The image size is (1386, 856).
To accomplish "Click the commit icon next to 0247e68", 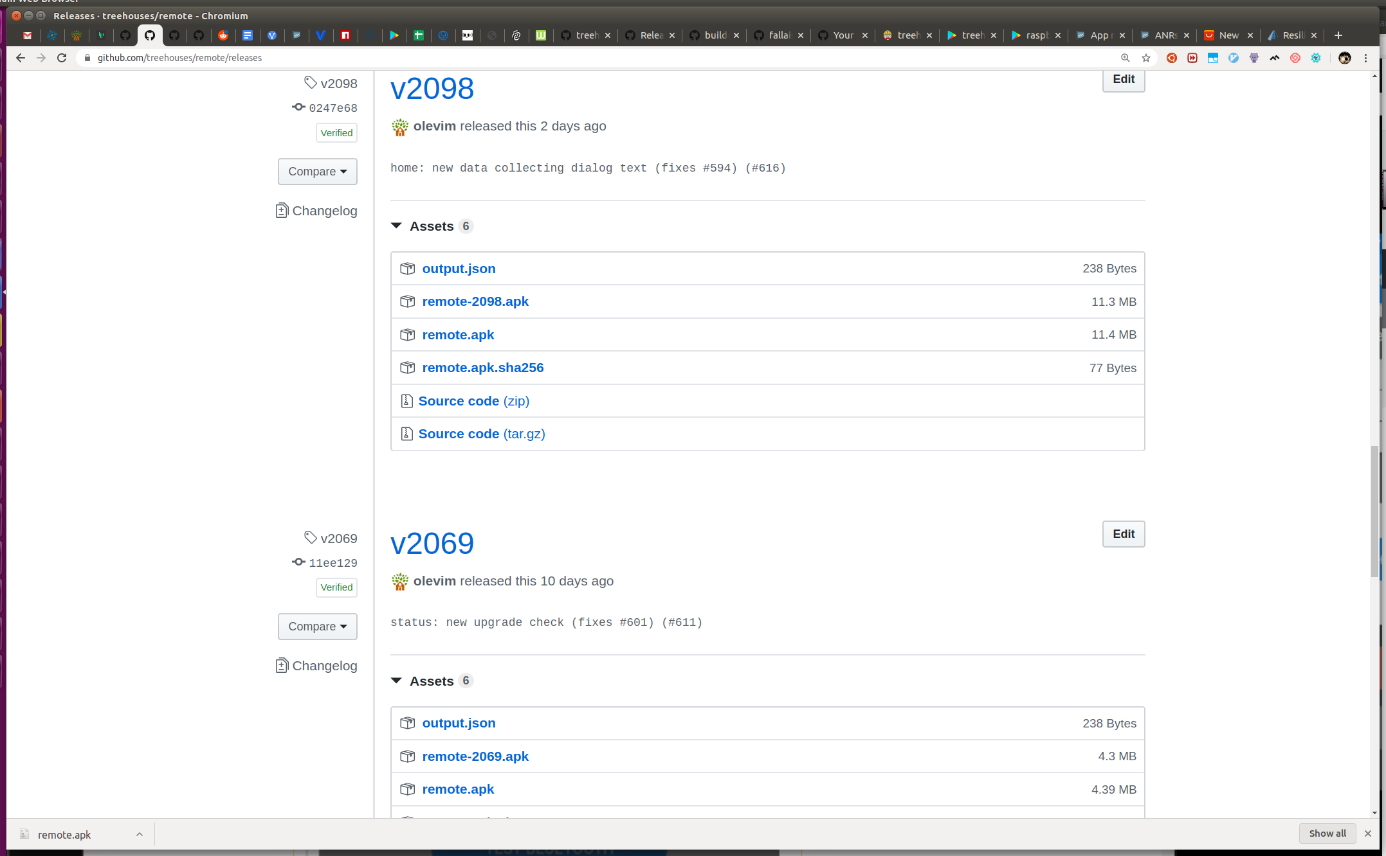I will click(298, 107).
